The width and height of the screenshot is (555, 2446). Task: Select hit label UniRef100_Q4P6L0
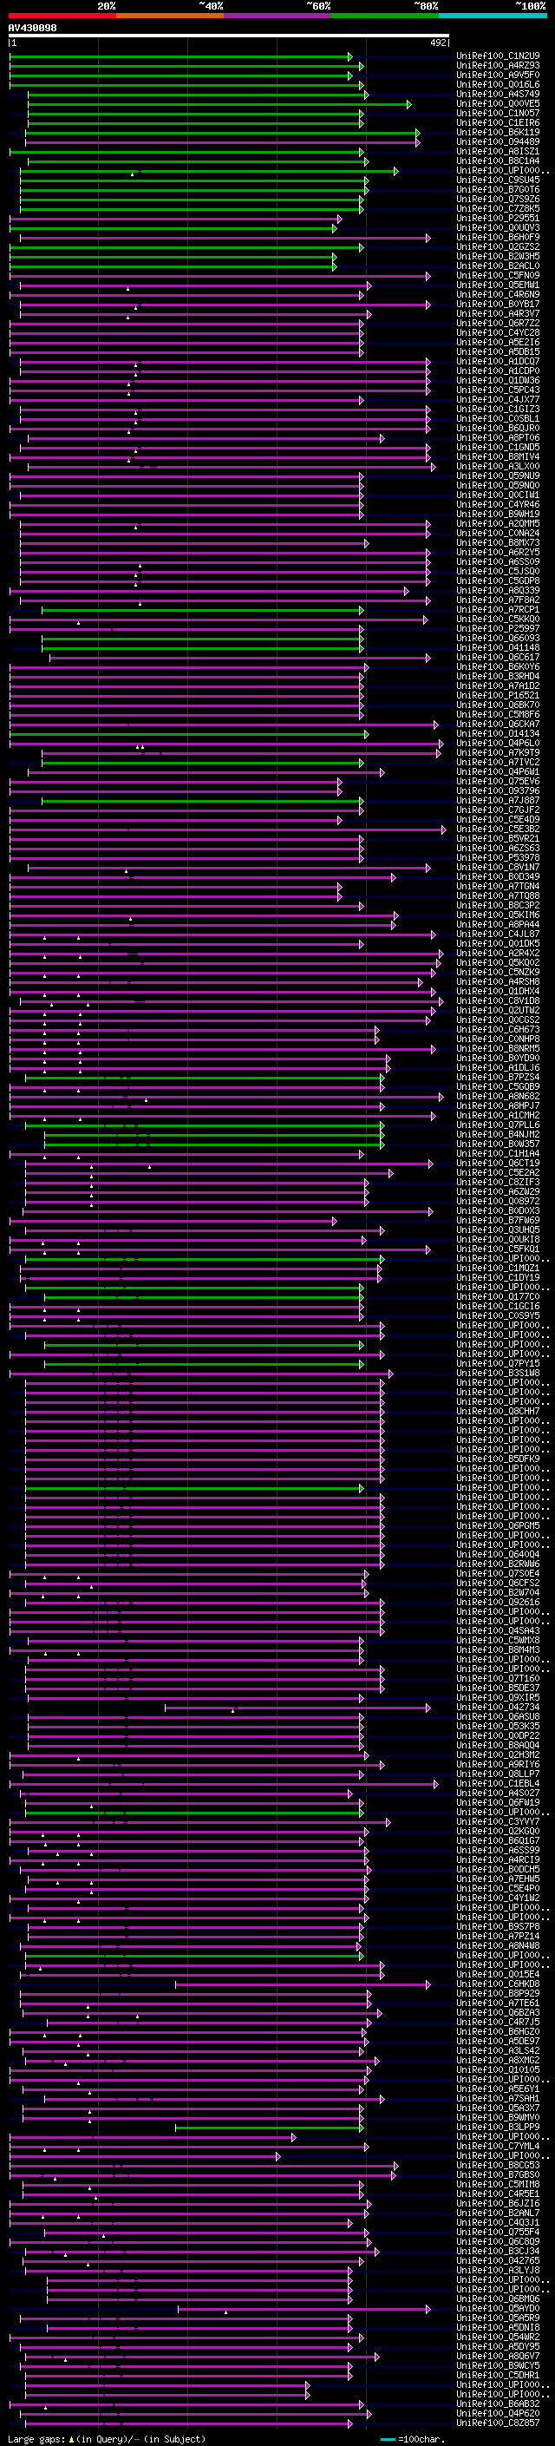pos(498,743)
